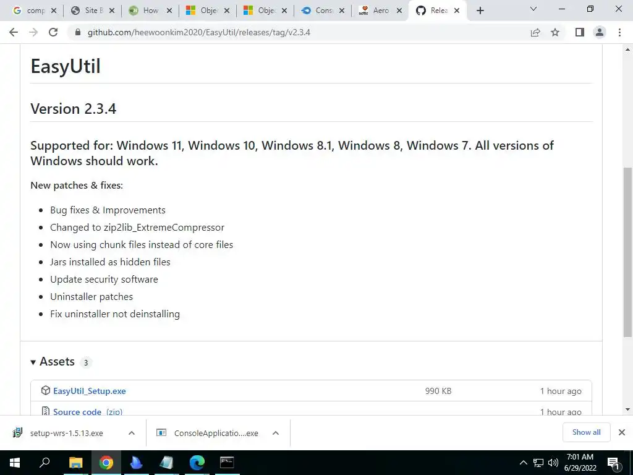Close the 'Aero' tab

(399, 11)
